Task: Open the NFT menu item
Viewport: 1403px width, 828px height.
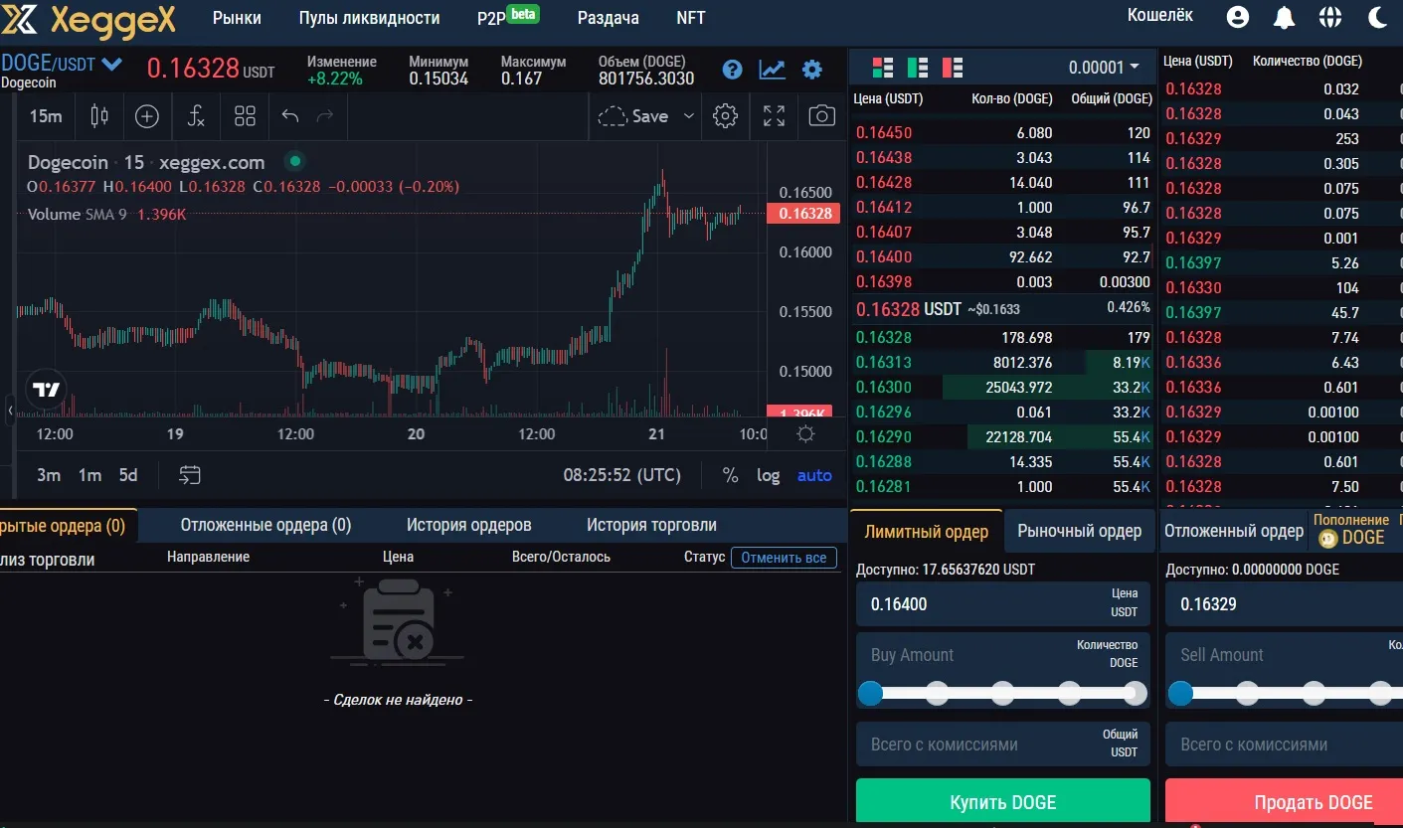Action: [x=691, y=18]
